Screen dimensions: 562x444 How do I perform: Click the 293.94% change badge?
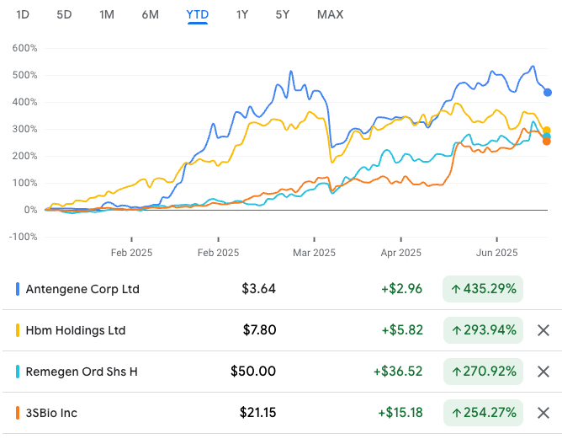[483, 330]
